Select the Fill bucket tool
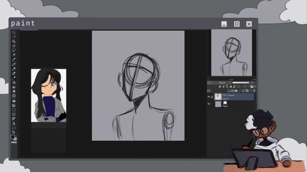 [14, 101]
